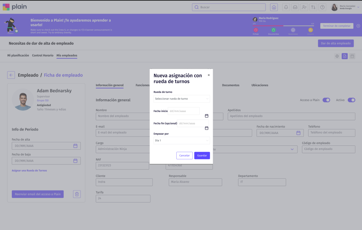Screen dimensions: 362x230
Task: Expand the Rueda de turno dropdown
Action: point(182,99)
